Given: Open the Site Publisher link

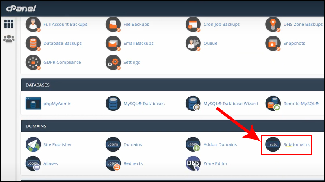Looking at the screenshot, I should [x=58, y=144].
